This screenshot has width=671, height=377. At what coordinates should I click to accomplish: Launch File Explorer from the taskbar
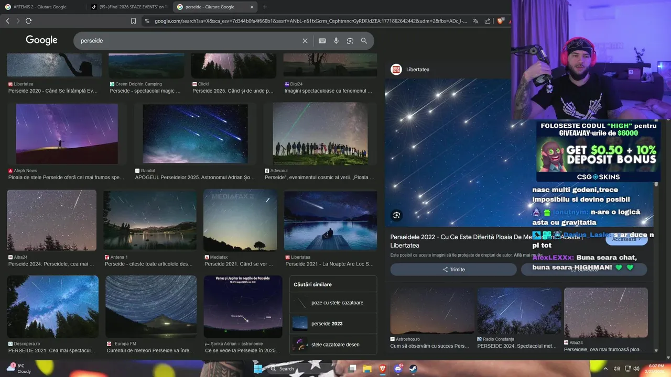(x=367, y=369)
